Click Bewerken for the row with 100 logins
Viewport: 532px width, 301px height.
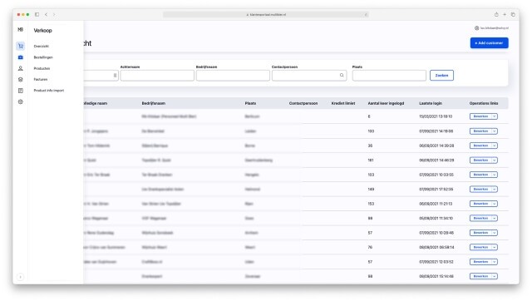coord(480,131)
